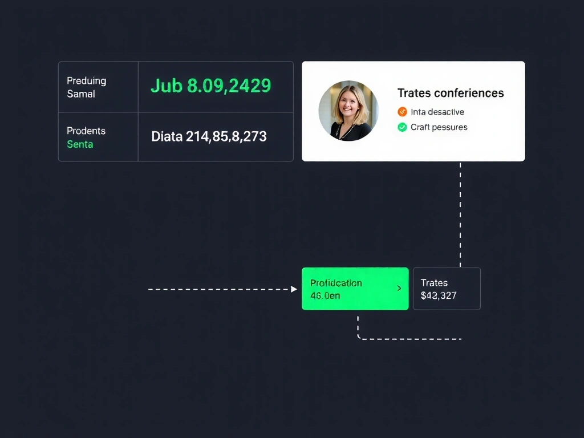
Task: Click the green checkmark icon beside Craft pessures
Action: click(402, 127)
